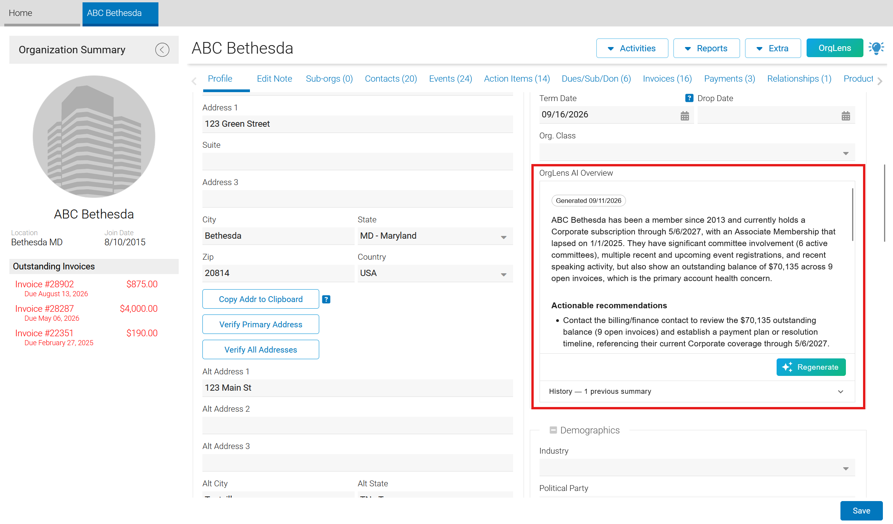The image size is (893, 524).
Task: Open Invoice #28287 link
Action: [44, 309]
